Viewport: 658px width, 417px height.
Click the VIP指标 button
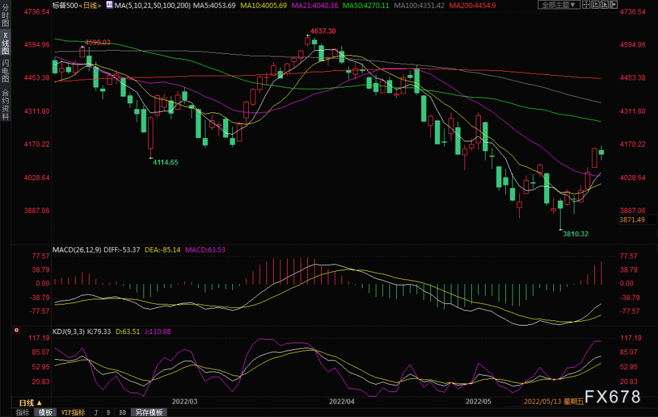point(73,412)
